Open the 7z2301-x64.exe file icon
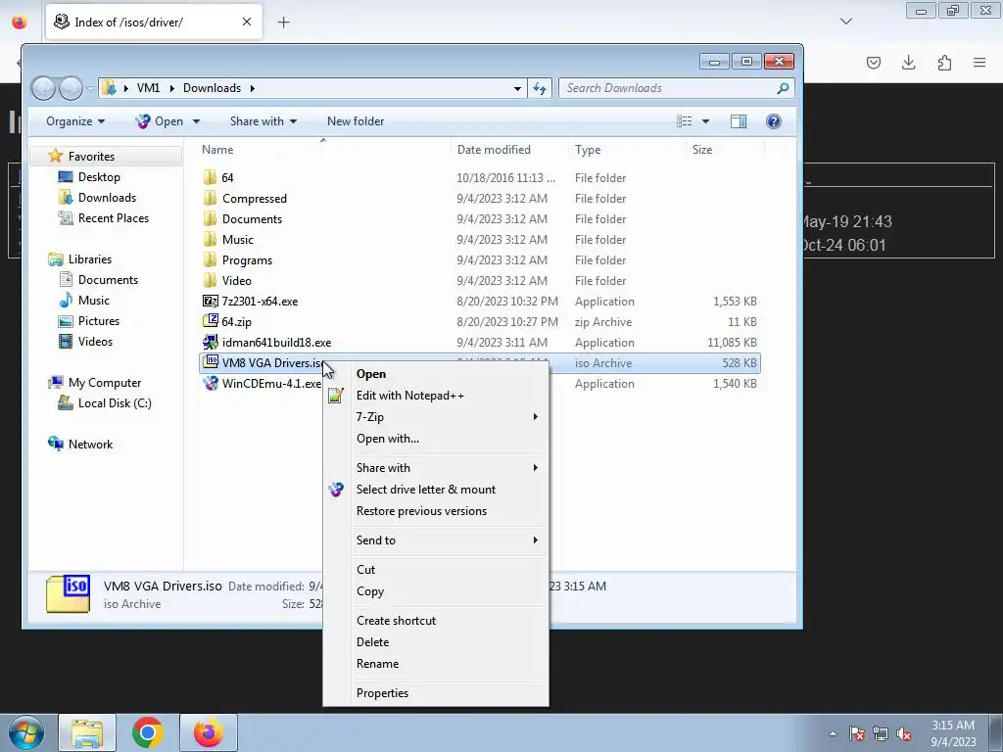This screenshot has height=752, width=1003. pos(210,302)
